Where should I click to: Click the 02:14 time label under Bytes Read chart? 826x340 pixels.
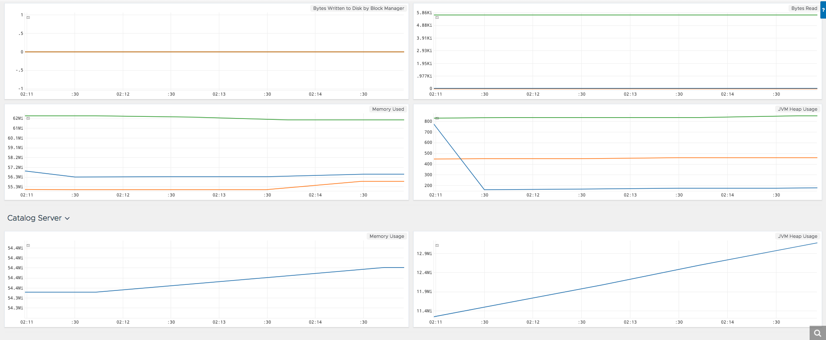(x=727, y=94)
